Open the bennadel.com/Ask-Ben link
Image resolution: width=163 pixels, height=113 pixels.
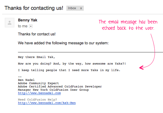47,103
